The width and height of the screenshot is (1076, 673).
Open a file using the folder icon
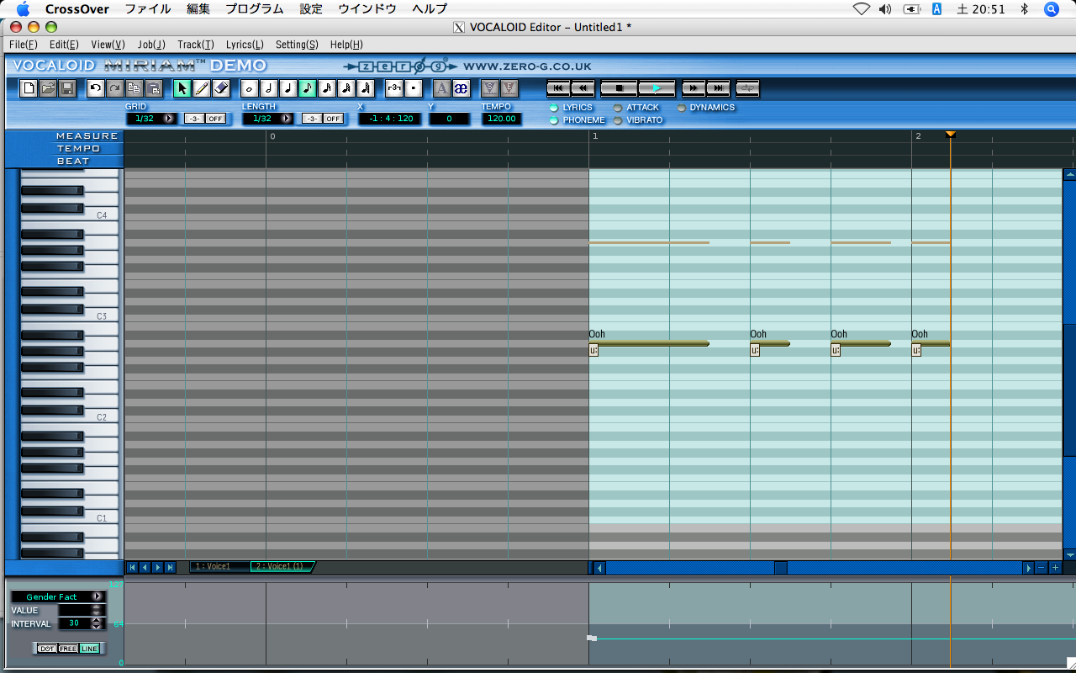[48, 88]
